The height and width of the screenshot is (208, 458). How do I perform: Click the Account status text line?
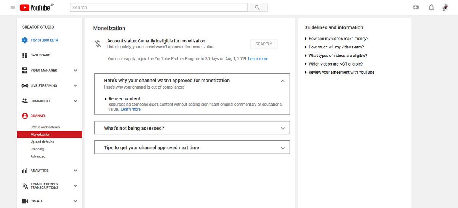coord(156,41)
